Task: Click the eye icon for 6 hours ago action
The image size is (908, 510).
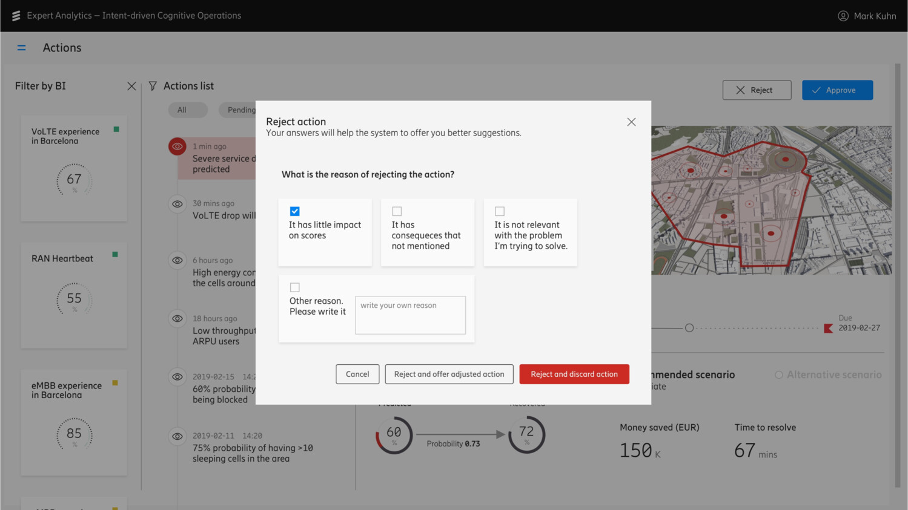Action: [x=177, y=260]
